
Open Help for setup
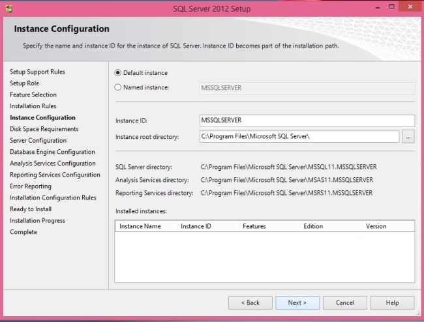click(x=392, y=303)
